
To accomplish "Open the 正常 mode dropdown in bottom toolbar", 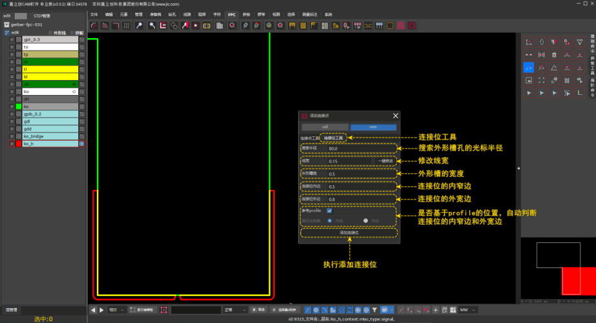I will (235, 310).
